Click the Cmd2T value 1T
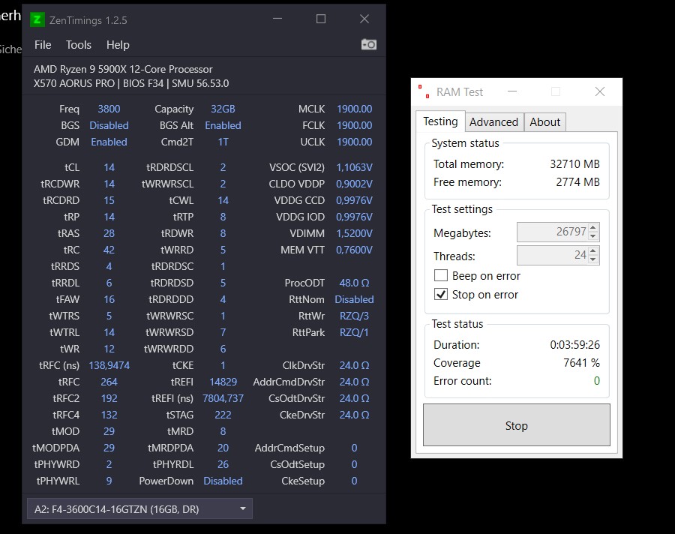 coord(223,142)
